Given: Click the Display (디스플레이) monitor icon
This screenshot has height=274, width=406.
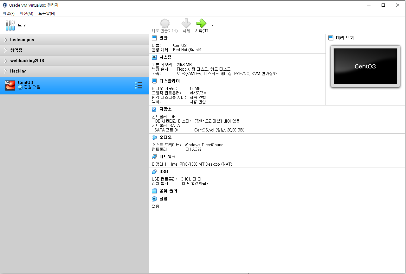Looking at the screenshot, I should pyautogui.click(x=154, y=81).
